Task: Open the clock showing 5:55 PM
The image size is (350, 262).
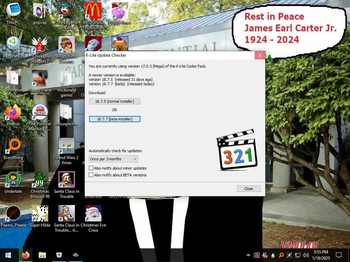Action: (x=321, y=255)
